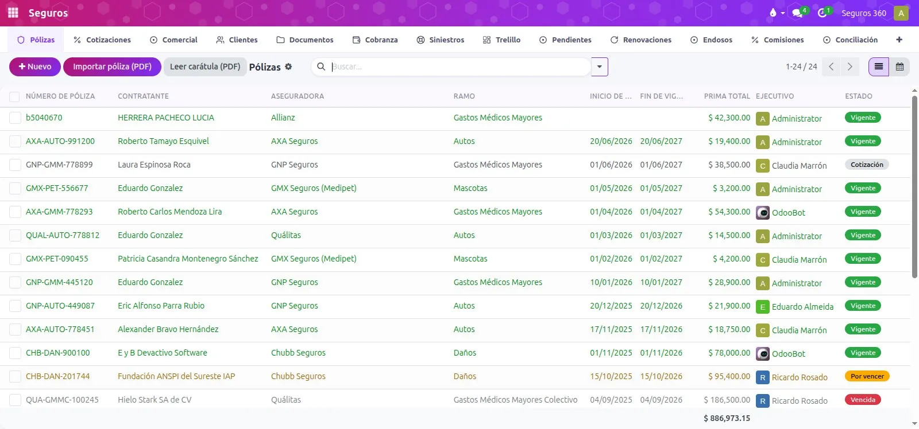Image resolution: width=919 pixels, height=429 pixels.
Task: Click OdooBot avatar in CHB-DAN-900100 row
Action: [763, 354]
